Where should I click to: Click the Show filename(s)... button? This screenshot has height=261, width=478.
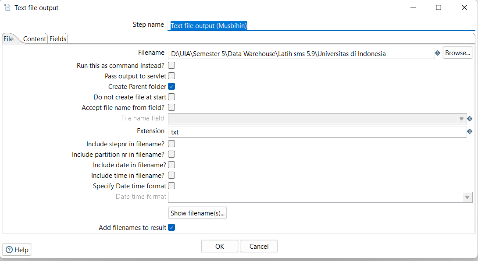[x=197, y=213]
